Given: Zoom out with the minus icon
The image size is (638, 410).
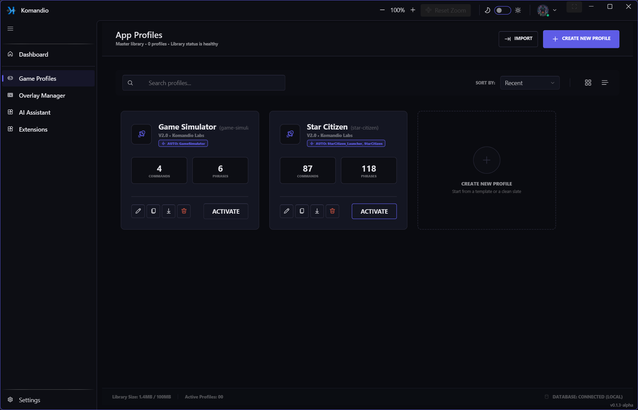Looking at the screenshot, I should (x=382, y=10).
